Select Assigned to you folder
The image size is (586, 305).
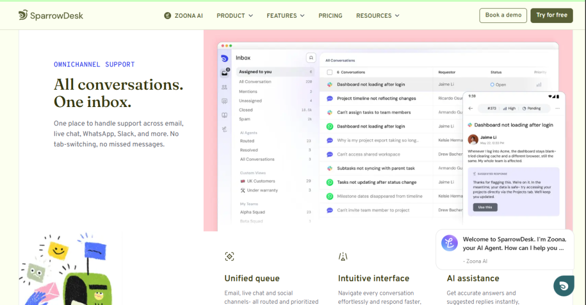275,72
